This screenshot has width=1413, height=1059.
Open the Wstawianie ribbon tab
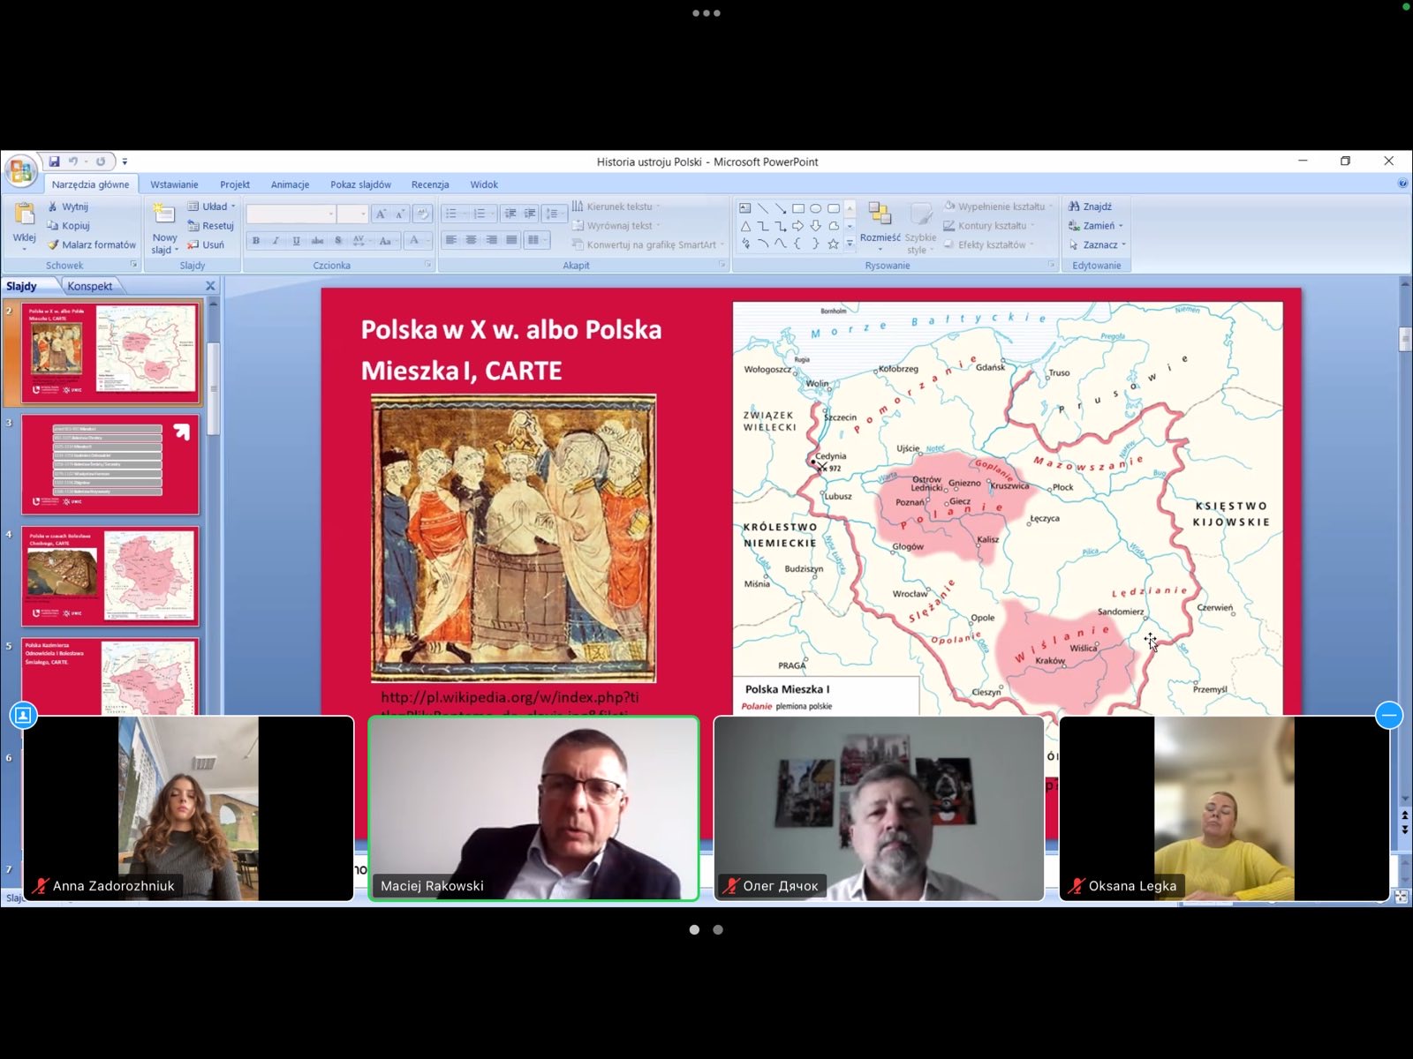coord(174,184)
